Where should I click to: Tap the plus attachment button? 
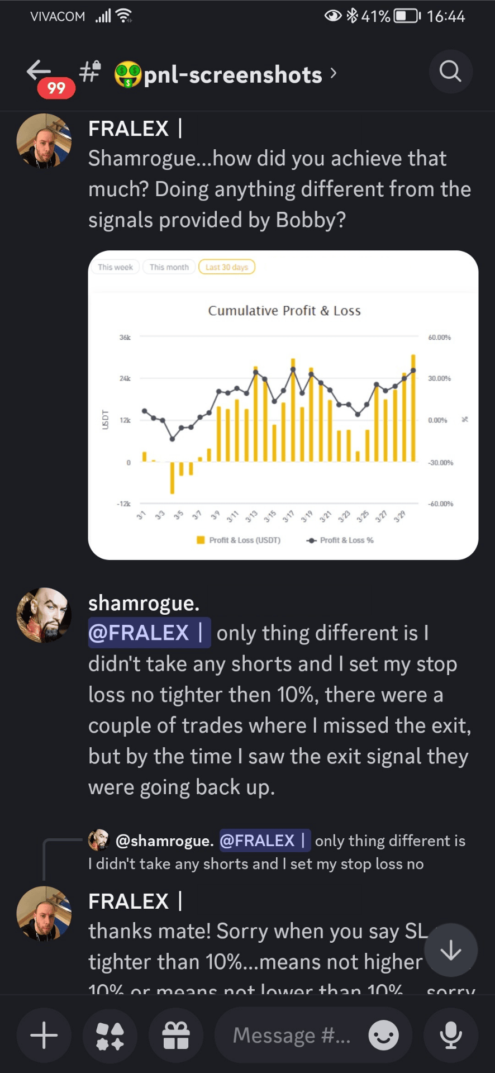(x=44, y=1036)
